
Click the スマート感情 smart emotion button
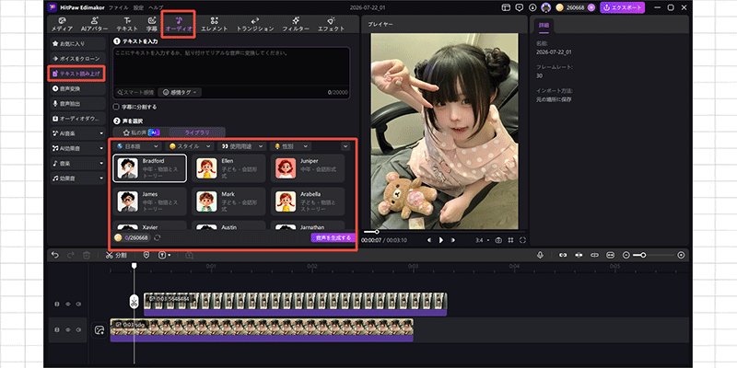point(135,93)
